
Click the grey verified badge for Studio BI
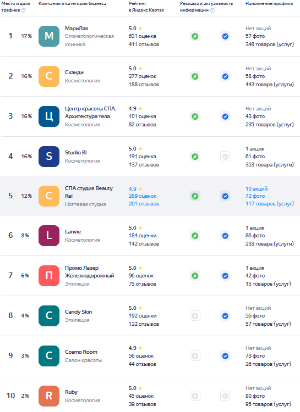point(225,157)
